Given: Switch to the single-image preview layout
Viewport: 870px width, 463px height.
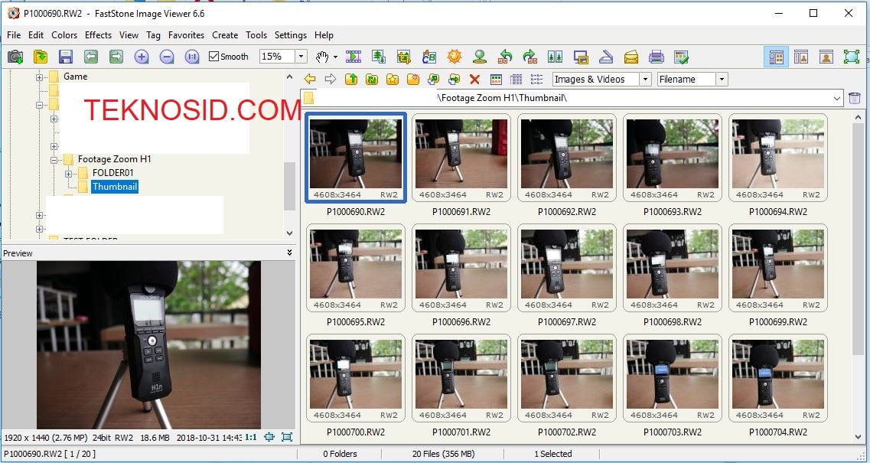Looking at the screenshot, I should tap(826, 57).
